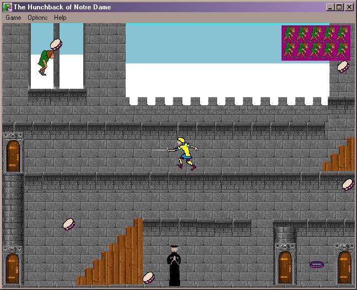The image size is (357, 290).
Task: Click the tambourine below the lives panel
Action: (343, 67)
